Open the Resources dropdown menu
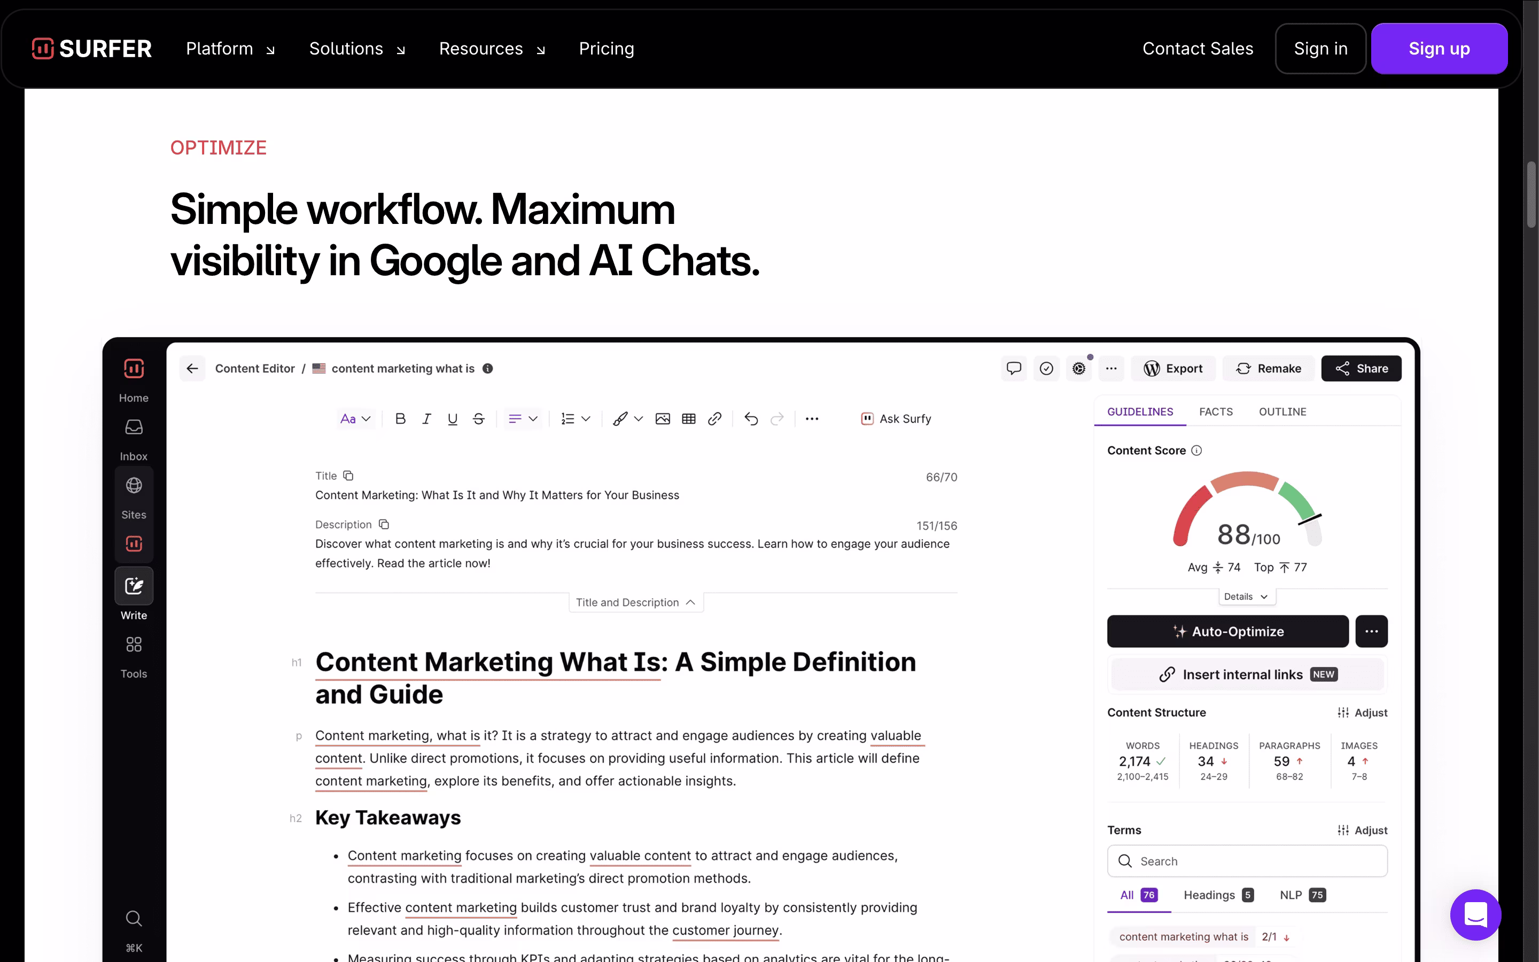The width and height of the screenshot is (1539, 962). [x=492, y=48]
